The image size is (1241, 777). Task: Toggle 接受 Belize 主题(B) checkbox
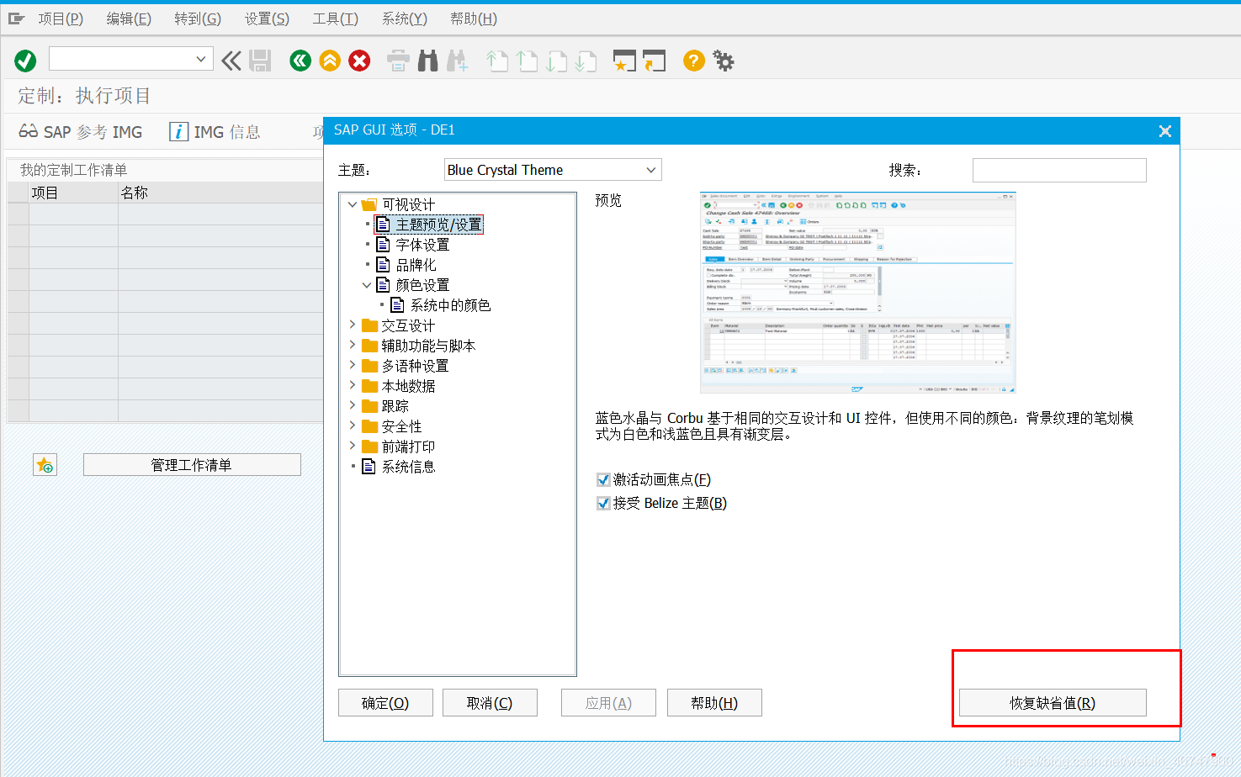coord(603,503)
